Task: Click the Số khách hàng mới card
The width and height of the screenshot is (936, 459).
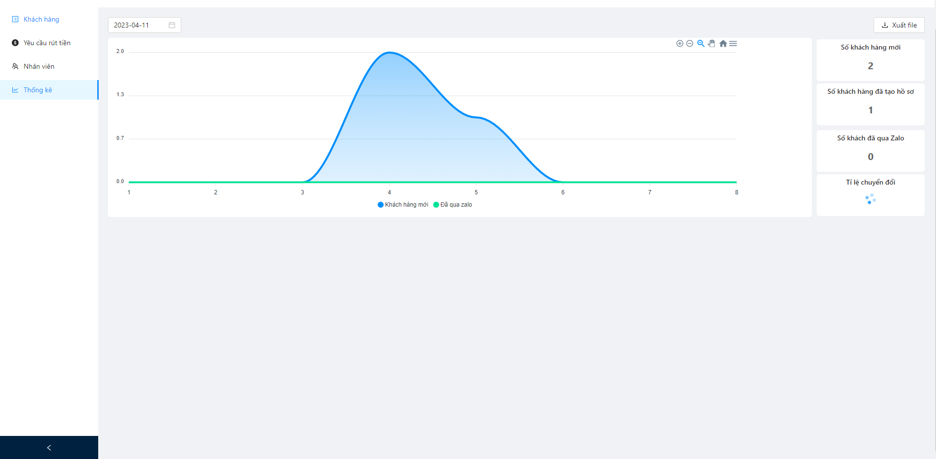Action: (870, 60)
